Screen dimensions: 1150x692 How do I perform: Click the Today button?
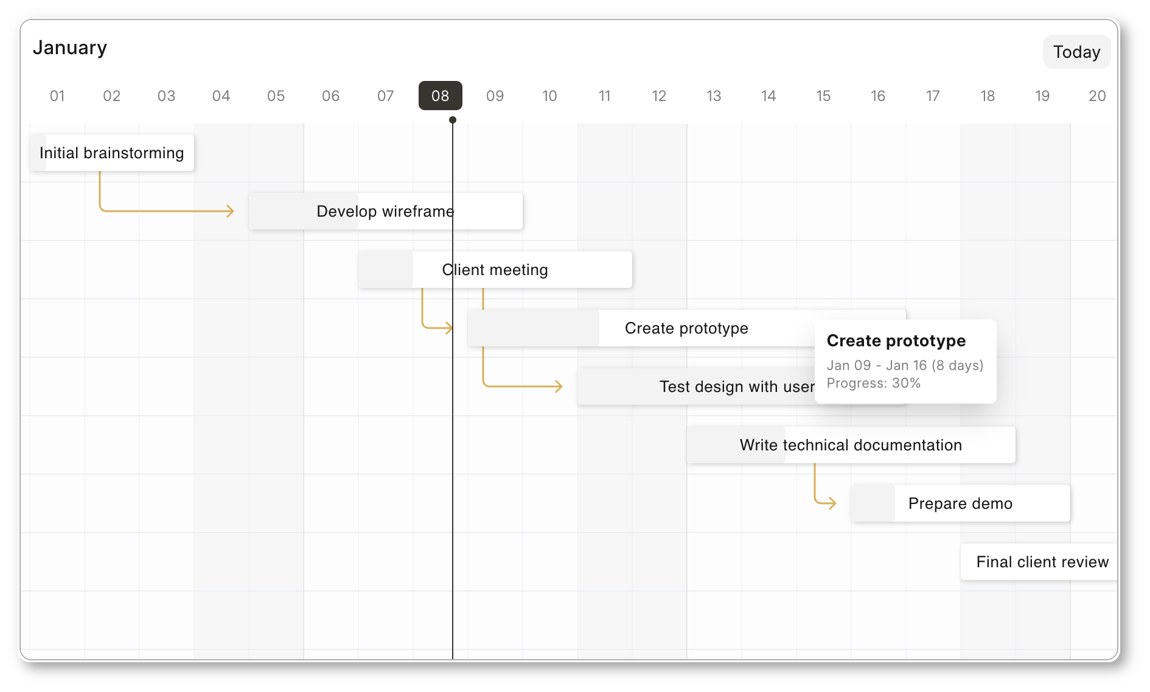point(1076,52)
